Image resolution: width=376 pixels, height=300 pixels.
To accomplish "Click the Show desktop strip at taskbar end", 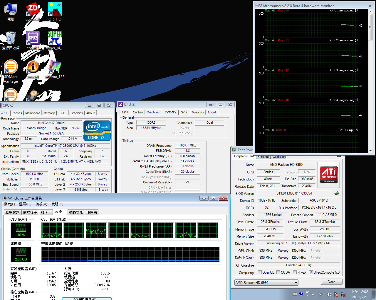I will point(374,294).
